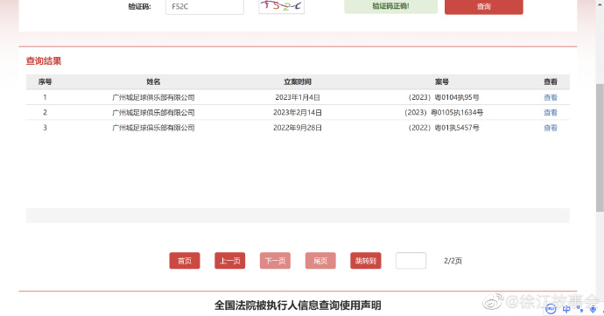Open 查看 link for case 粤01执5457号

(551, 128)
